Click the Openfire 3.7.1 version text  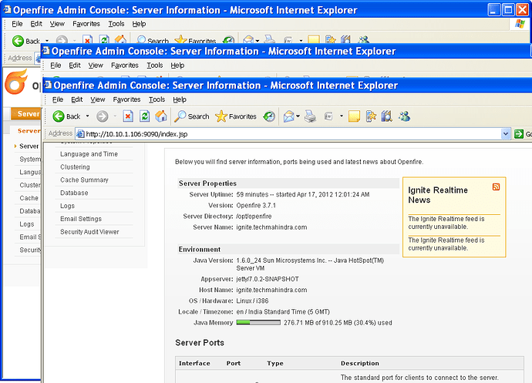[256, 206]
